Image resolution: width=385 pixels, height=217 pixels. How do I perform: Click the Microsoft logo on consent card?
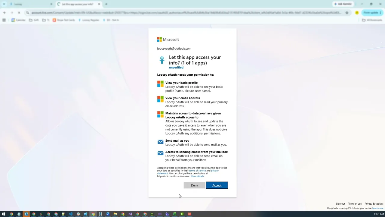pyautogui.click(x=168, y=39)
